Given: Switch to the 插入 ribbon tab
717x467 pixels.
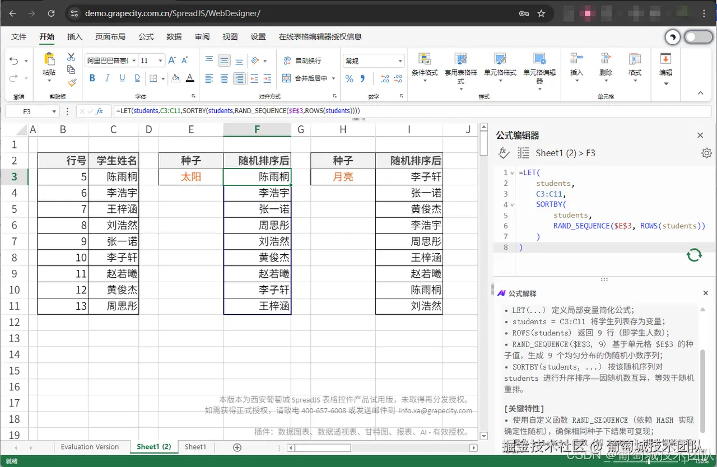Looking at the screenshot, I should click(x=75, y=37).
